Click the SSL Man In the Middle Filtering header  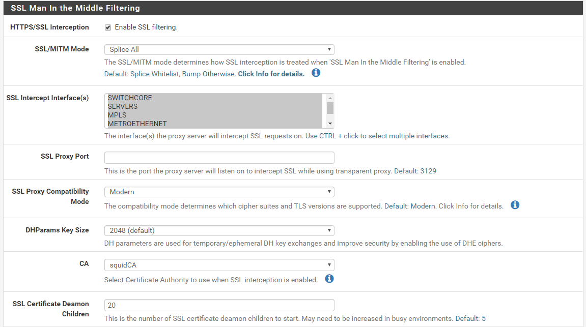coord(75,8)
